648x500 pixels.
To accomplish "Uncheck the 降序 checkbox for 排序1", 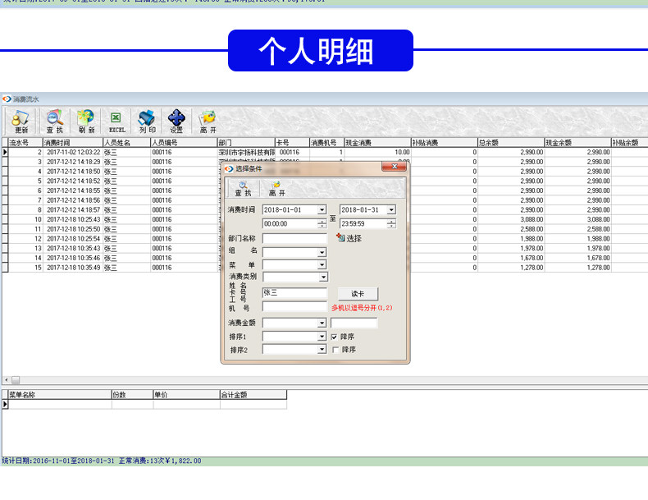I will [x=335, y=337].
